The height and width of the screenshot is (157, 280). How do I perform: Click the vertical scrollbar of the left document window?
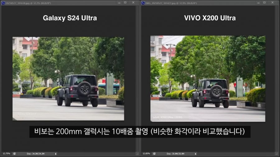137,78
